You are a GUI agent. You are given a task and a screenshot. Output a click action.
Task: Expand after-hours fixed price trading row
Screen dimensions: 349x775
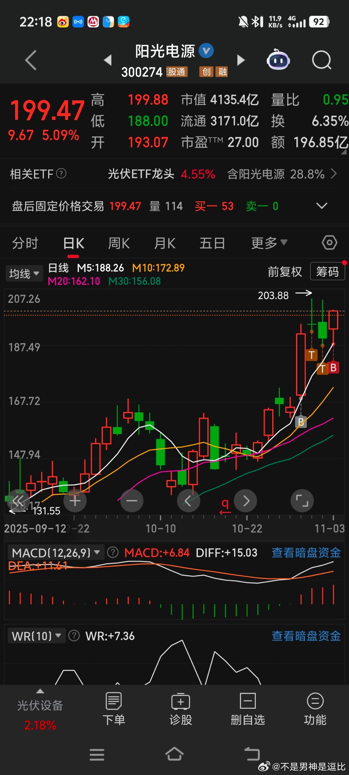(x=322, y=206)
